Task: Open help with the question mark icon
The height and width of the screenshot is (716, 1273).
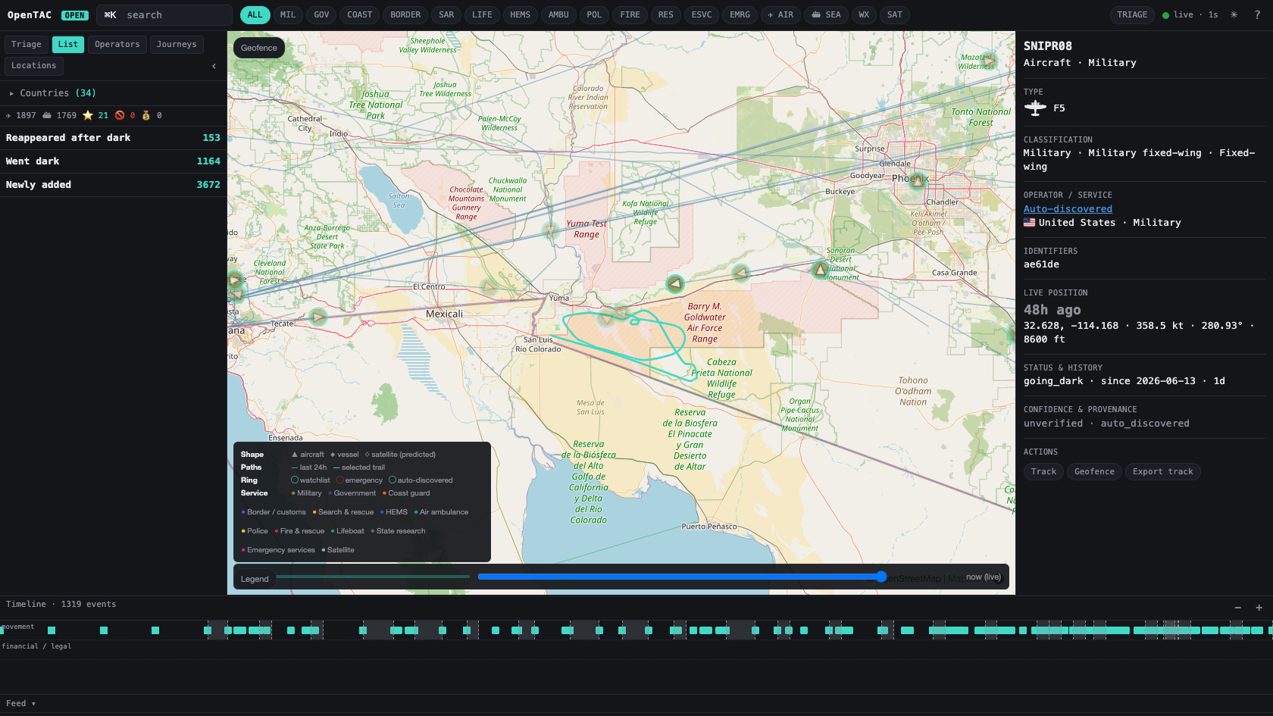Action: 1257,14
